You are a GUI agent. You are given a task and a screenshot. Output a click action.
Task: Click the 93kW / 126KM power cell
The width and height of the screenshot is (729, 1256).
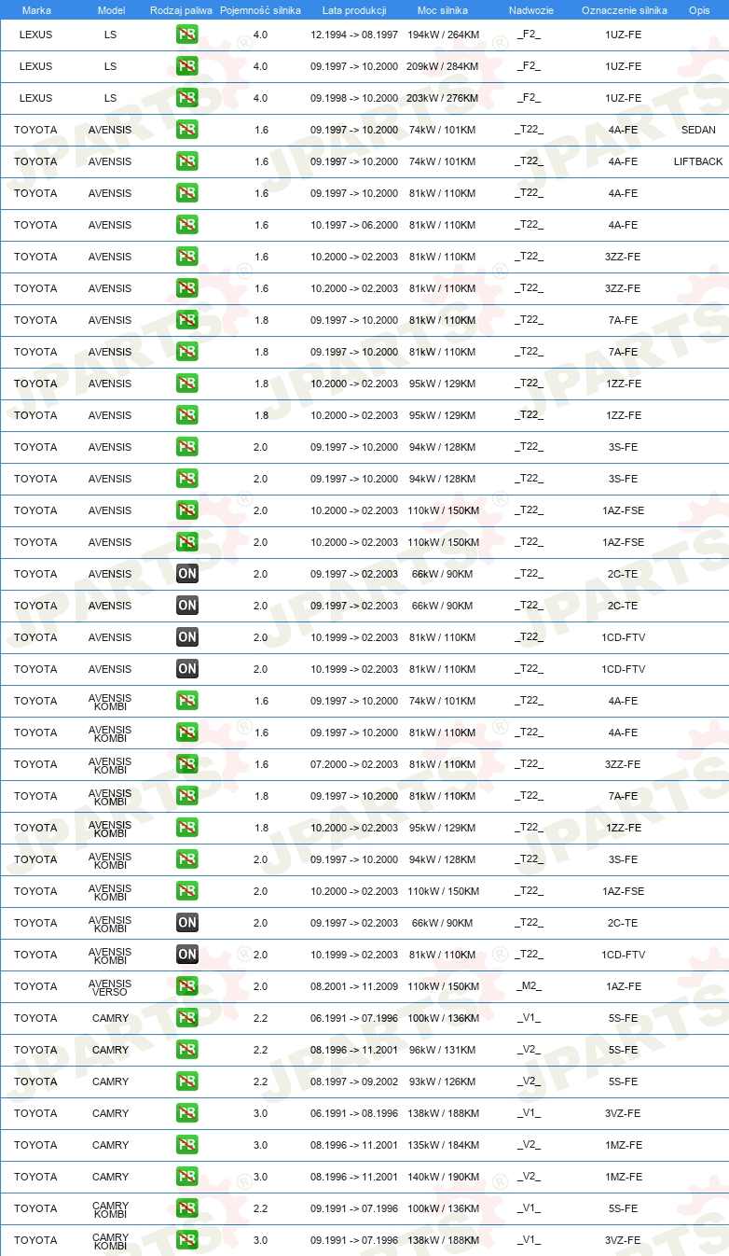(x=443, y=1082)
